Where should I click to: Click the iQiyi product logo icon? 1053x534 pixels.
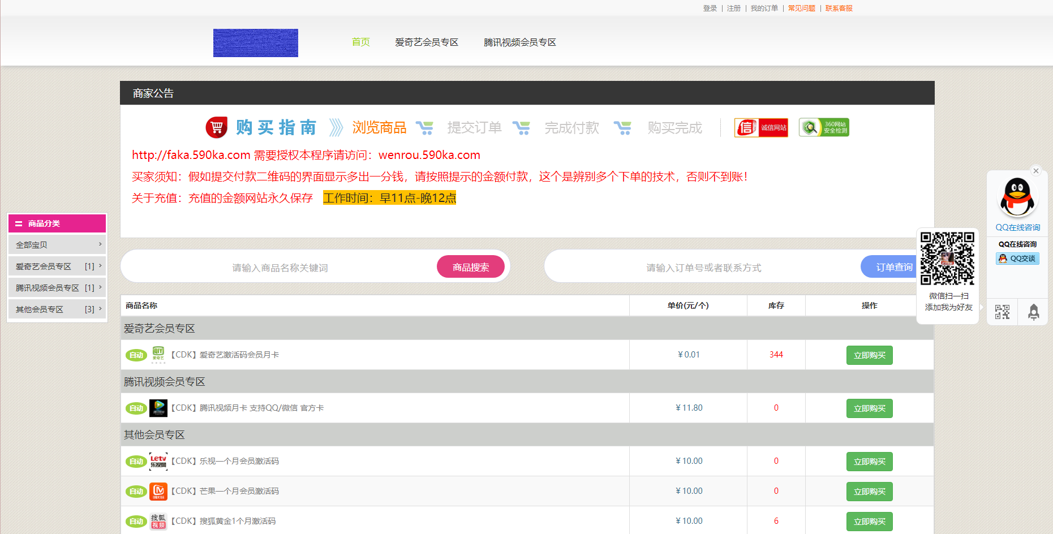coord(158,355)
